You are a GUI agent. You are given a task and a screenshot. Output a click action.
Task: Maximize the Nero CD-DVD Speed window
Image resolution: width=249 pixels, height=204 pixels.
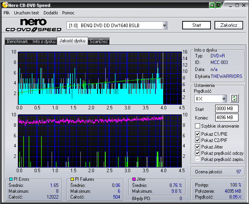click(237, 5)
